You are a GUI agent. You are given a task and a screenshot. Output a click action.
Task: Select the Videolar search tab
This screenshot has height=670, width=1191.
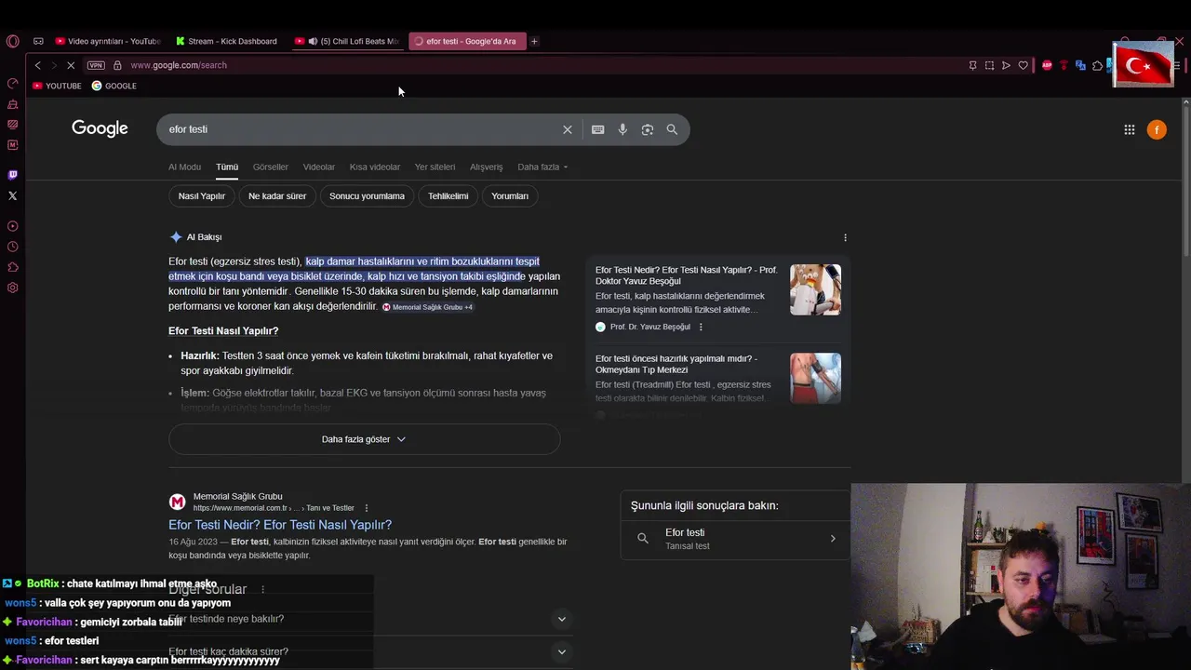(x=319, y=167)
